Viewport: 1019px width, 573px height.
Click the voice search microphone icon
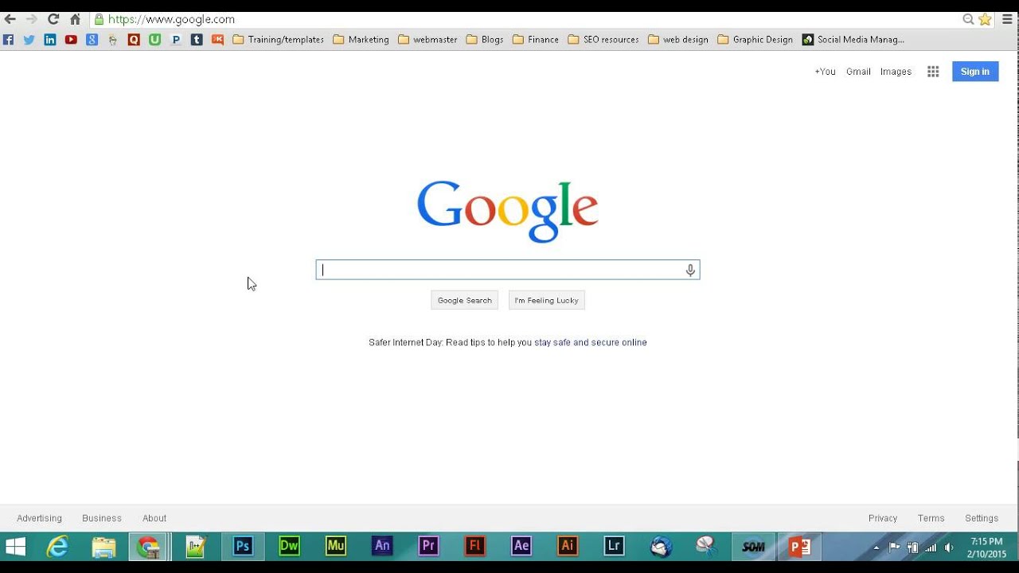pos(690,271)
